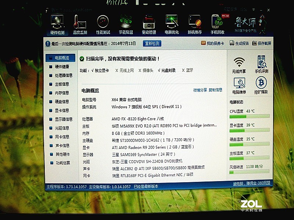This screenshot has width=294, height=220.
Task: Click 主程序版本 3.73.14.1057 in status bar
Action: pos(67,187)
